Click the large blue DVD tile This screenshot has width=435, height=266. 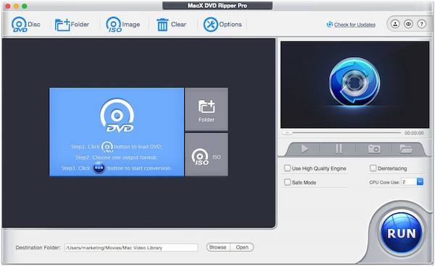tap(117, 132)
